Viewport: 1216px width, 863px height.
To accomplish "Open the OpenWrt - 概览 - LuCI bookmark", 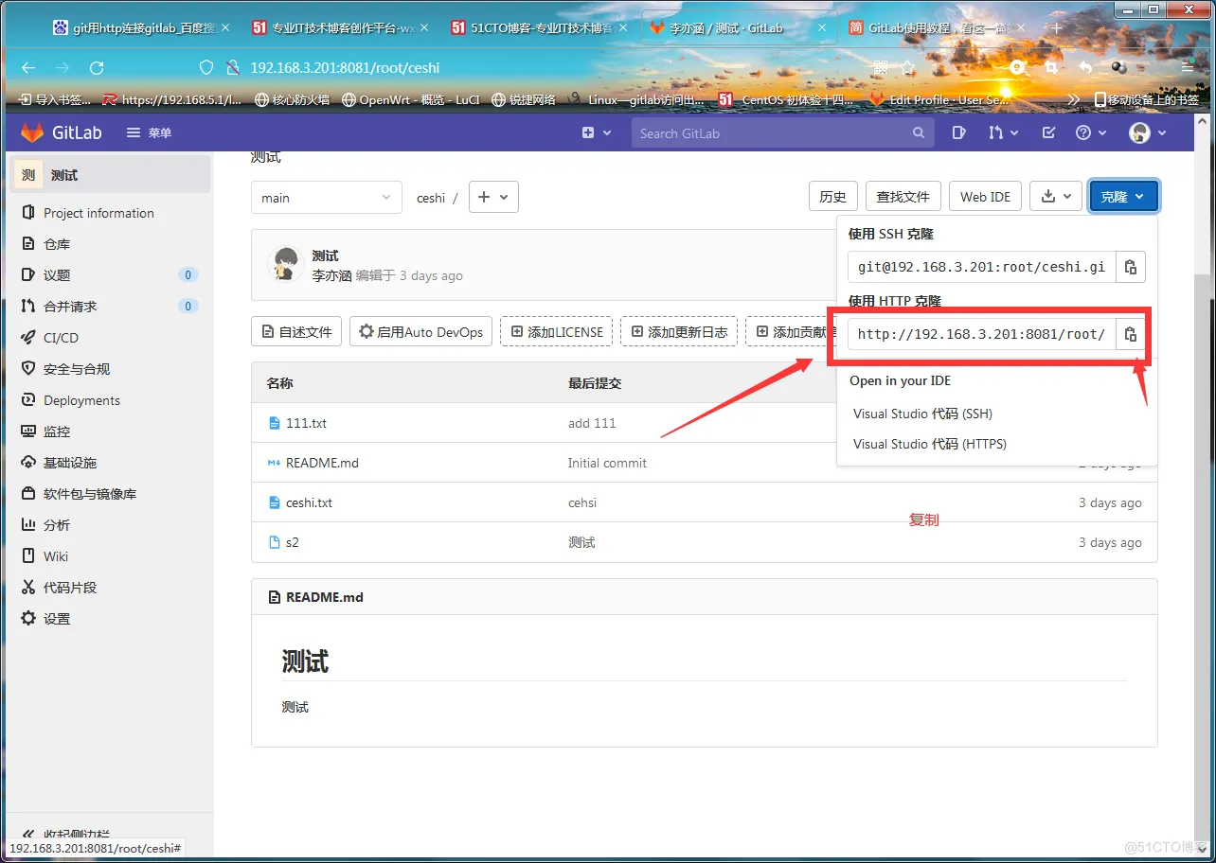I will coord(411,98).
